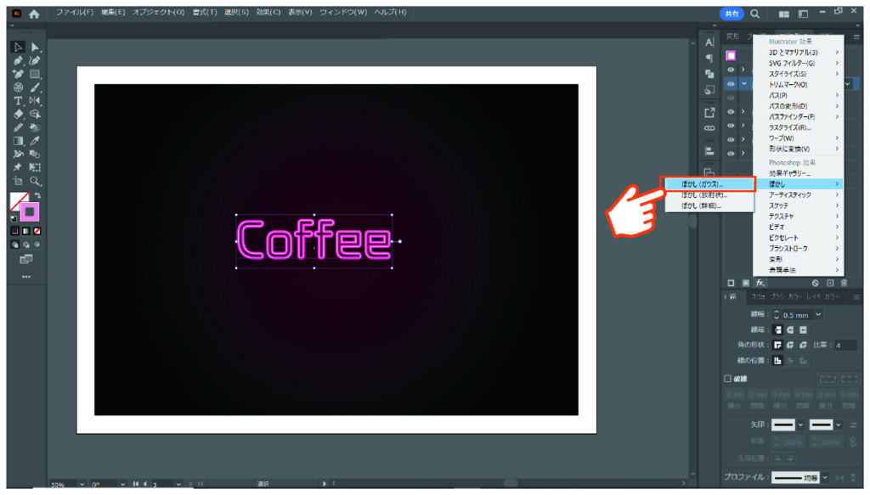Select bevel join for 角の形状
870x495 pixels.
803,345
